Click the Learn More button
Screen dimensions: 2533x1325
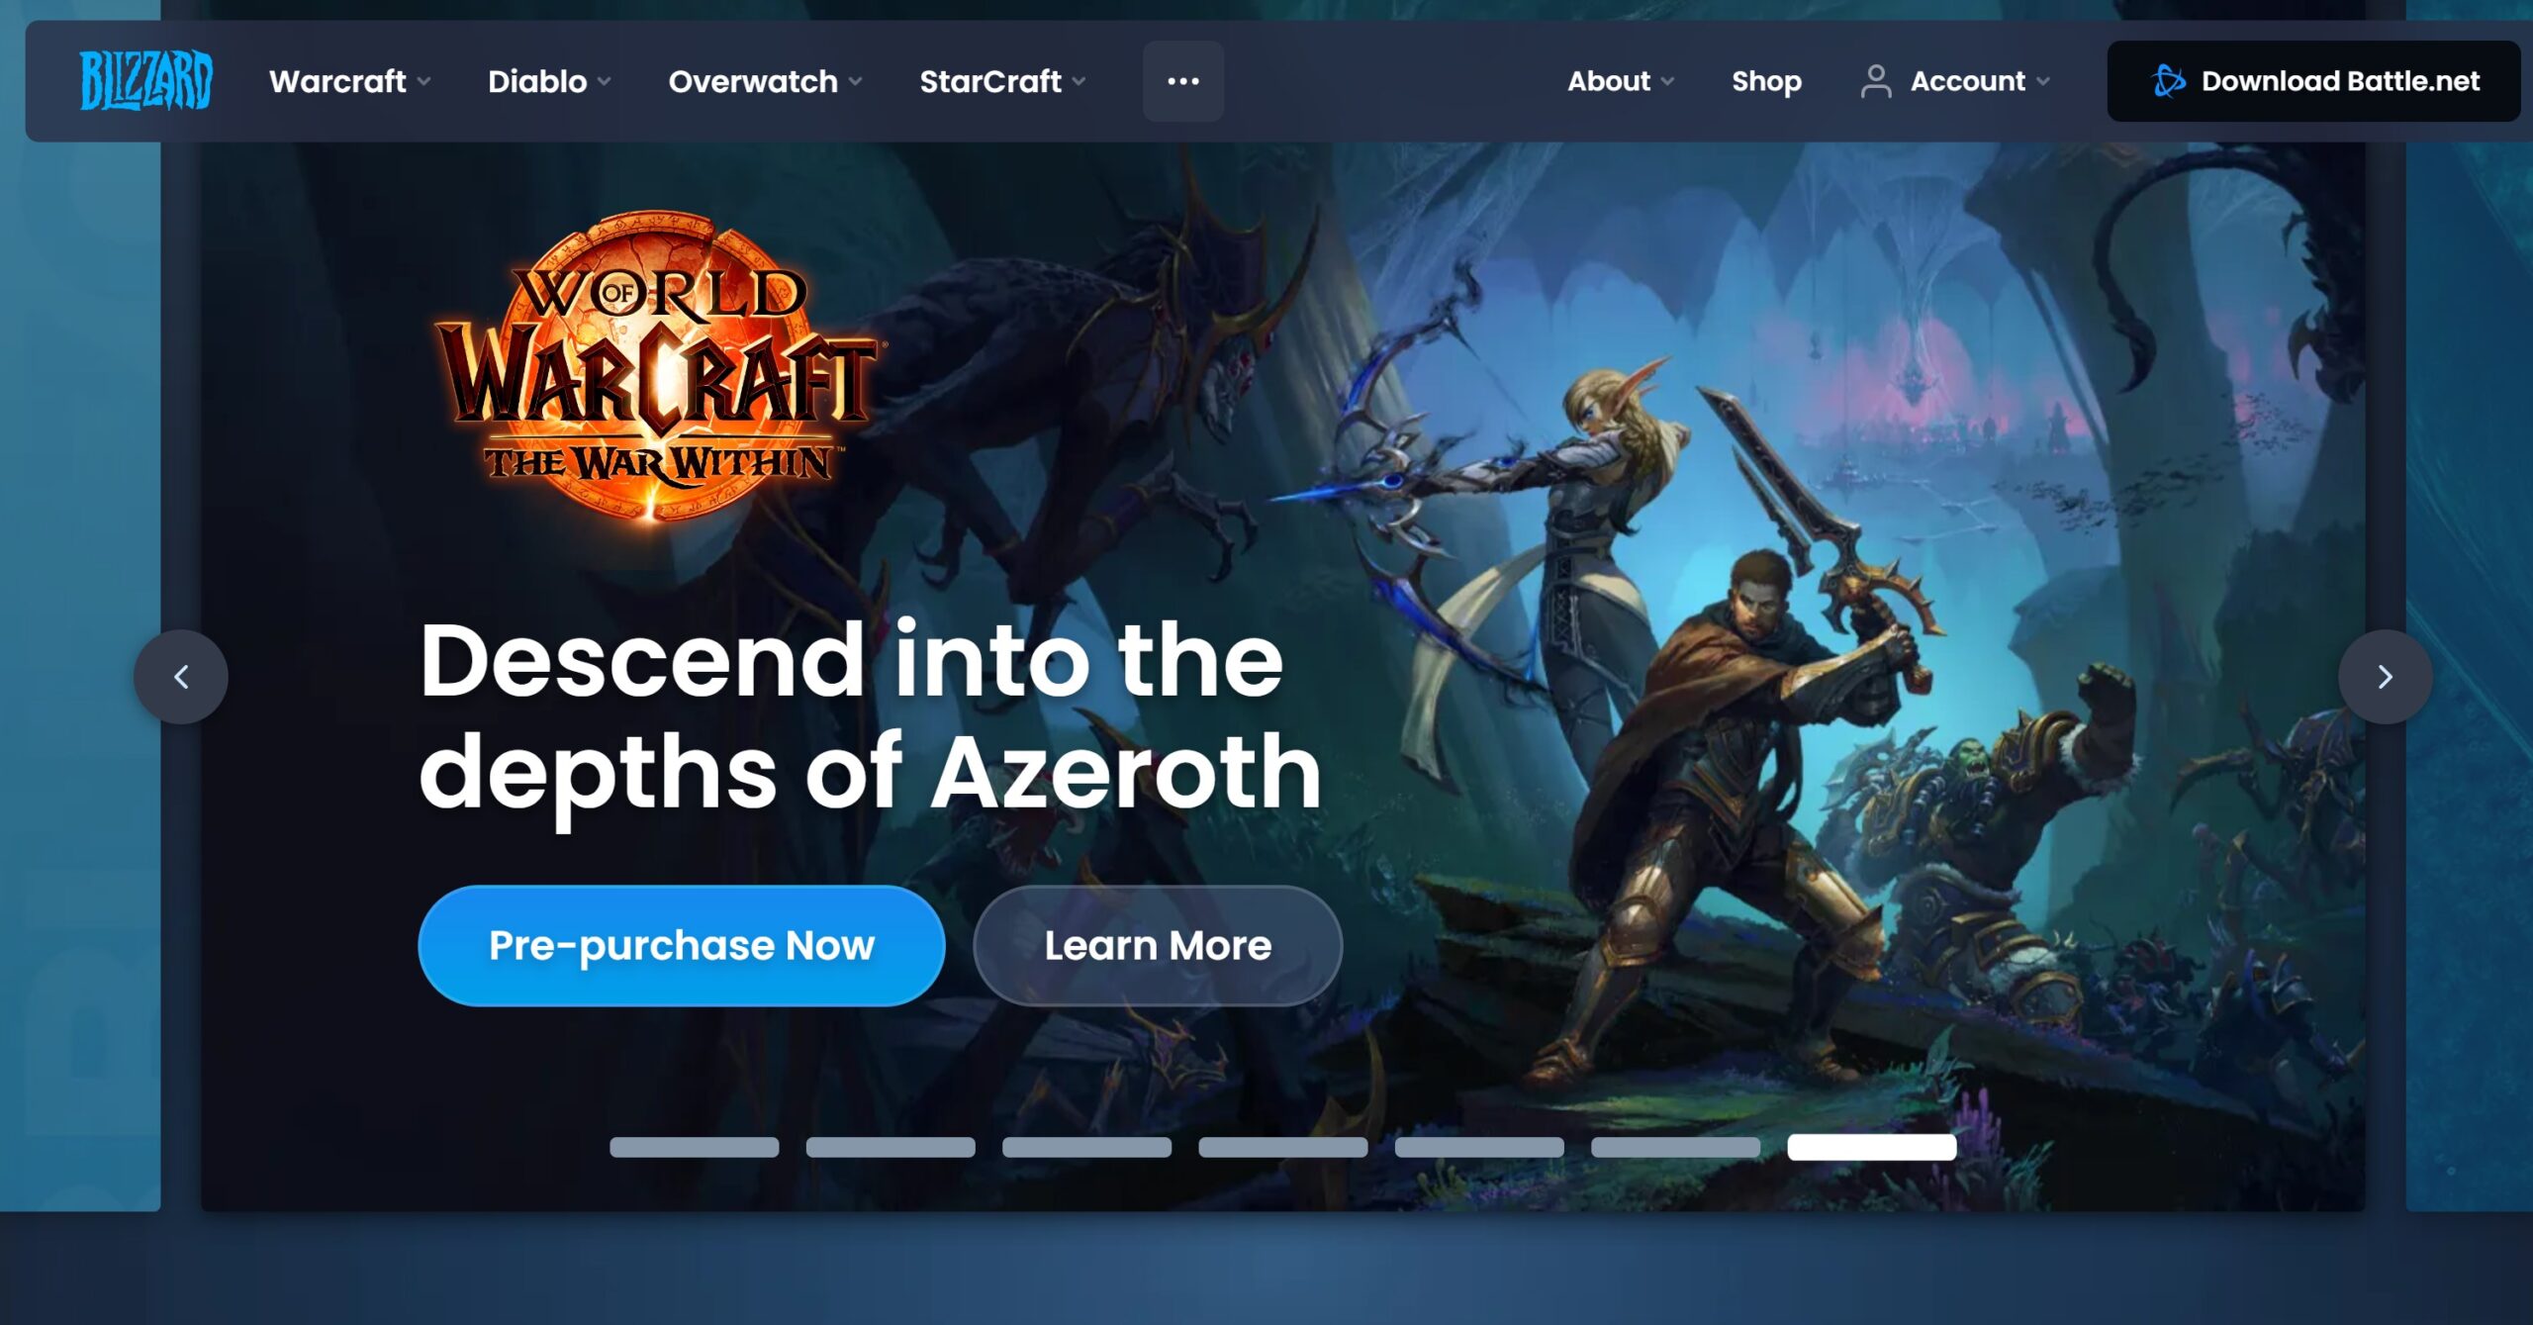click(1158, 946)
